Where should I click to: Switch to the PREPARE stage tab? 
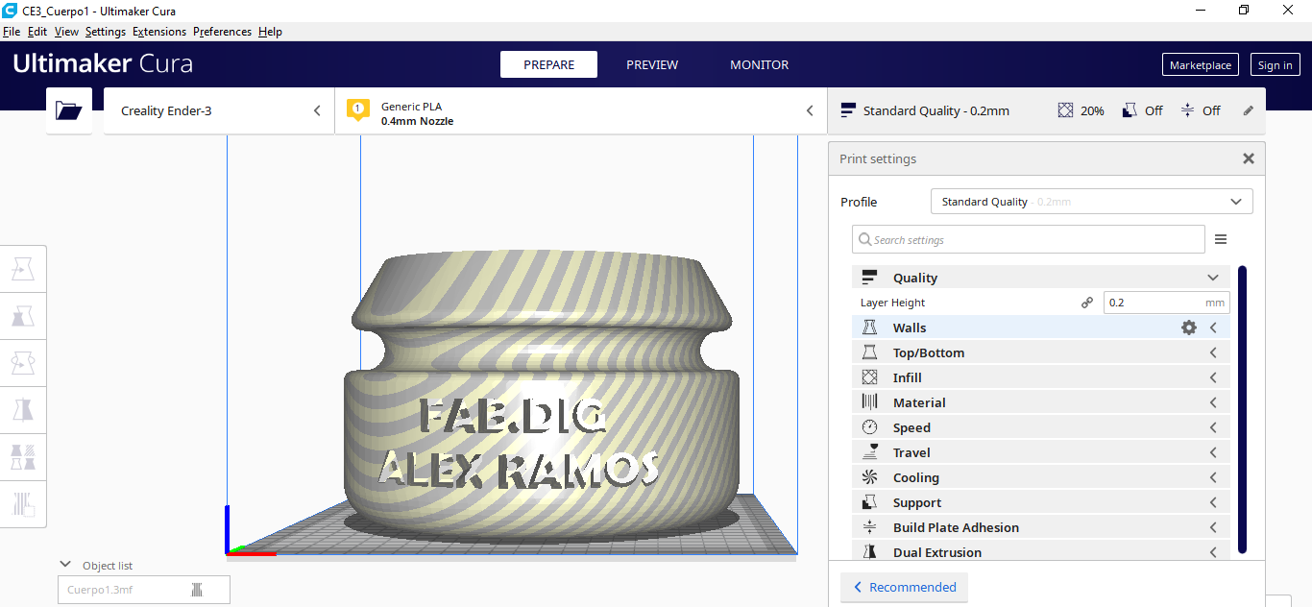tap(548, 64)
